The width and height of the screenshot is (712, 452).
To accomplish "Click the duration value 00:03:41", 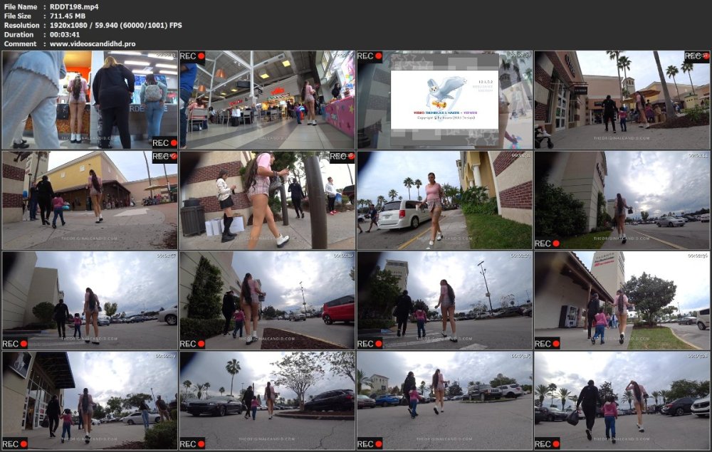I will (65, 34).
